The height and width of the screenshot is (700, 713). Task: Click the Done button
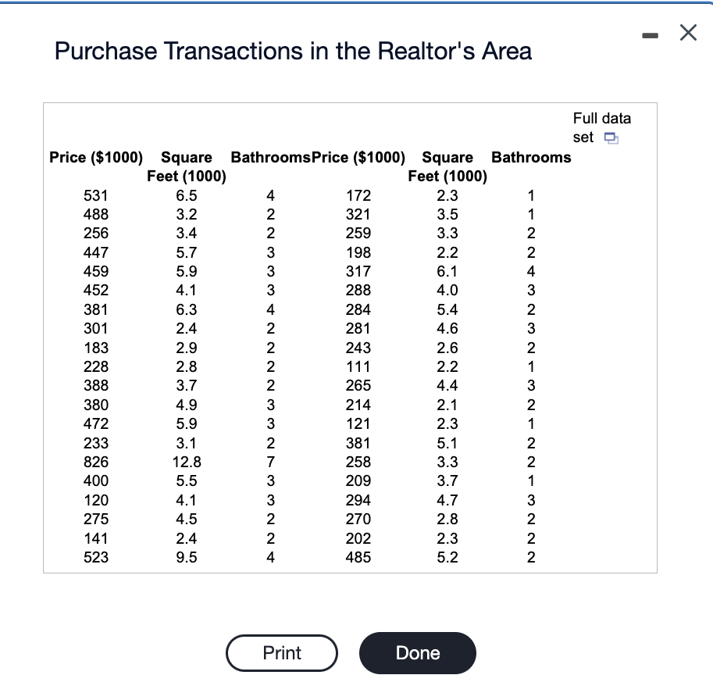[418, 652]
